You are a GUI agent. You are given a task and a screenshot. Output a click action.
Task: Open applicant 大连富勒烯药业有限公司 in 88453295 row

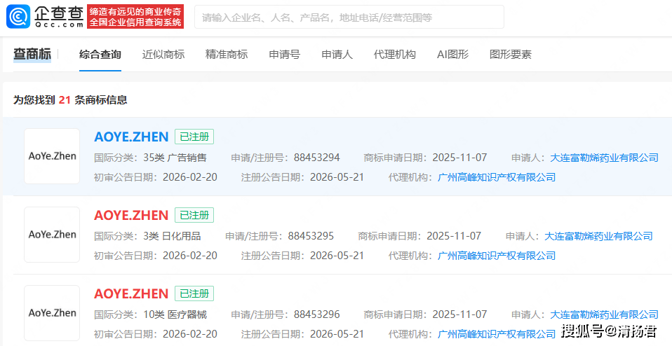(598, 235)
